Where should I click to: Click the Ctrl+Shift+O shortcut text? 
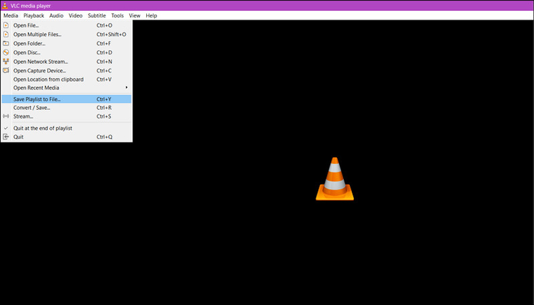(x=112, y=34)
